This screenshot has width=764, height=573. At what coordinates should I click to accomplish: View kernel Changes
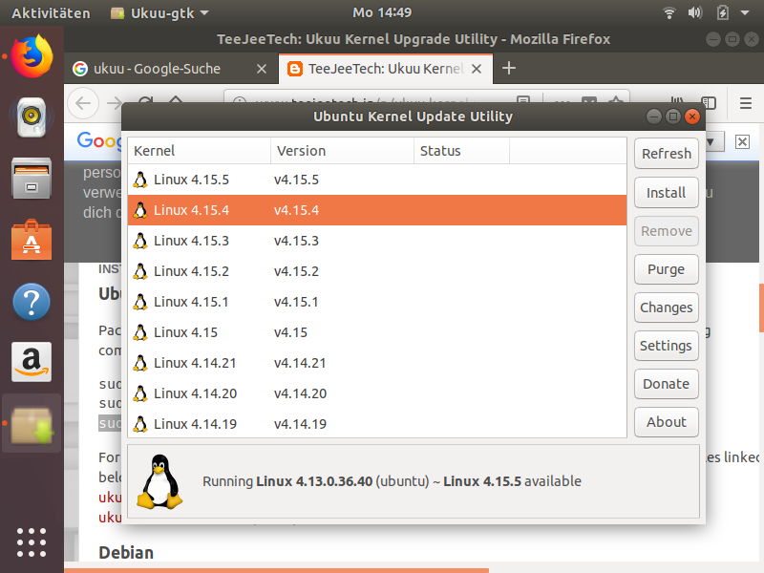(x=666, y=308)
